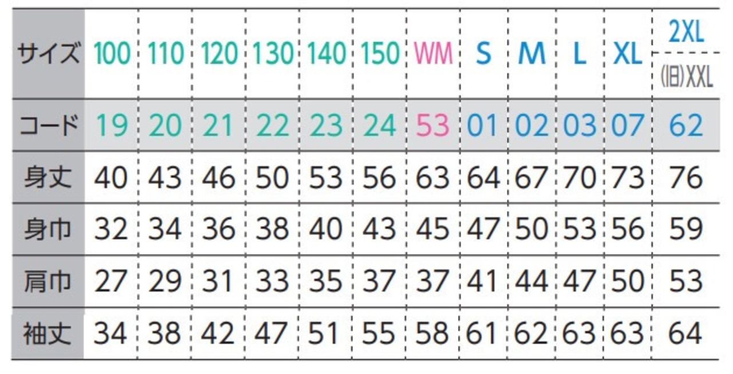Click the 2XL size header
The image size is (733, 374).
pyautogui.click(x=686, y=33)
